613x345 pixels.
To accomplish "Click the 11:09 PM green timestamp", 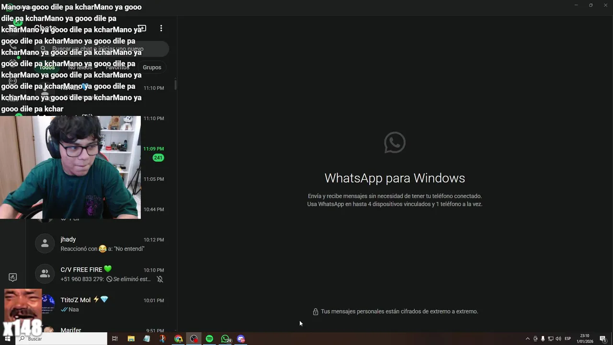I will (x=154, y=149).
